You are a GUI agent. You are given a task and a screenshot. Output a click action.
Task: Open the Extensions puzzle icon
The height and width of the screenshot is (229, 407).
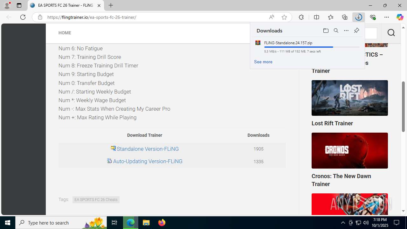coord(301,17)
